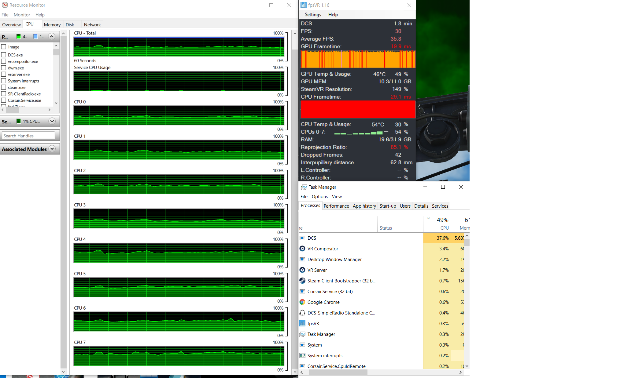
Task: Click the process list horizontal scrollbar in Resource Monitor
Action: tap(13, 110)
